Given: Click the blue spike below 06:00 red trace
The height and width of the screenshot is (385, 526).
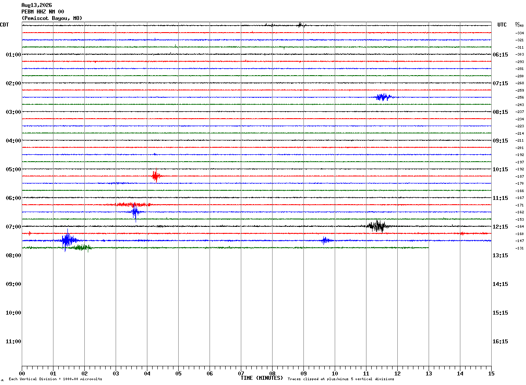Looking at the screenshot, I should 136,212.
